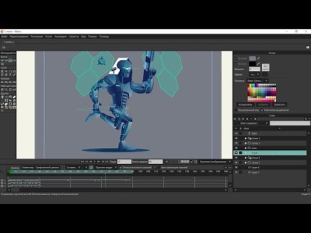Select the Text (T) tool in layer tools

[x=10, y=74]
